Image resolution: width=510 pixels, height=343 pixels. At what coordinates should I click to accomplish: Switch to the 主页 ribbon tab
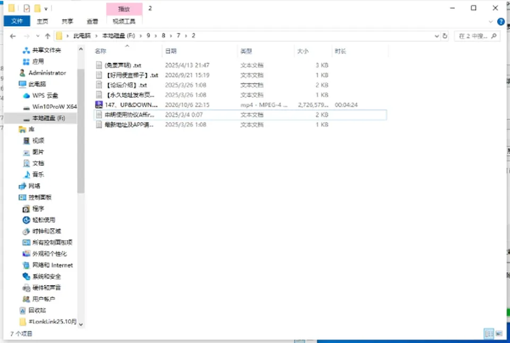42,21
